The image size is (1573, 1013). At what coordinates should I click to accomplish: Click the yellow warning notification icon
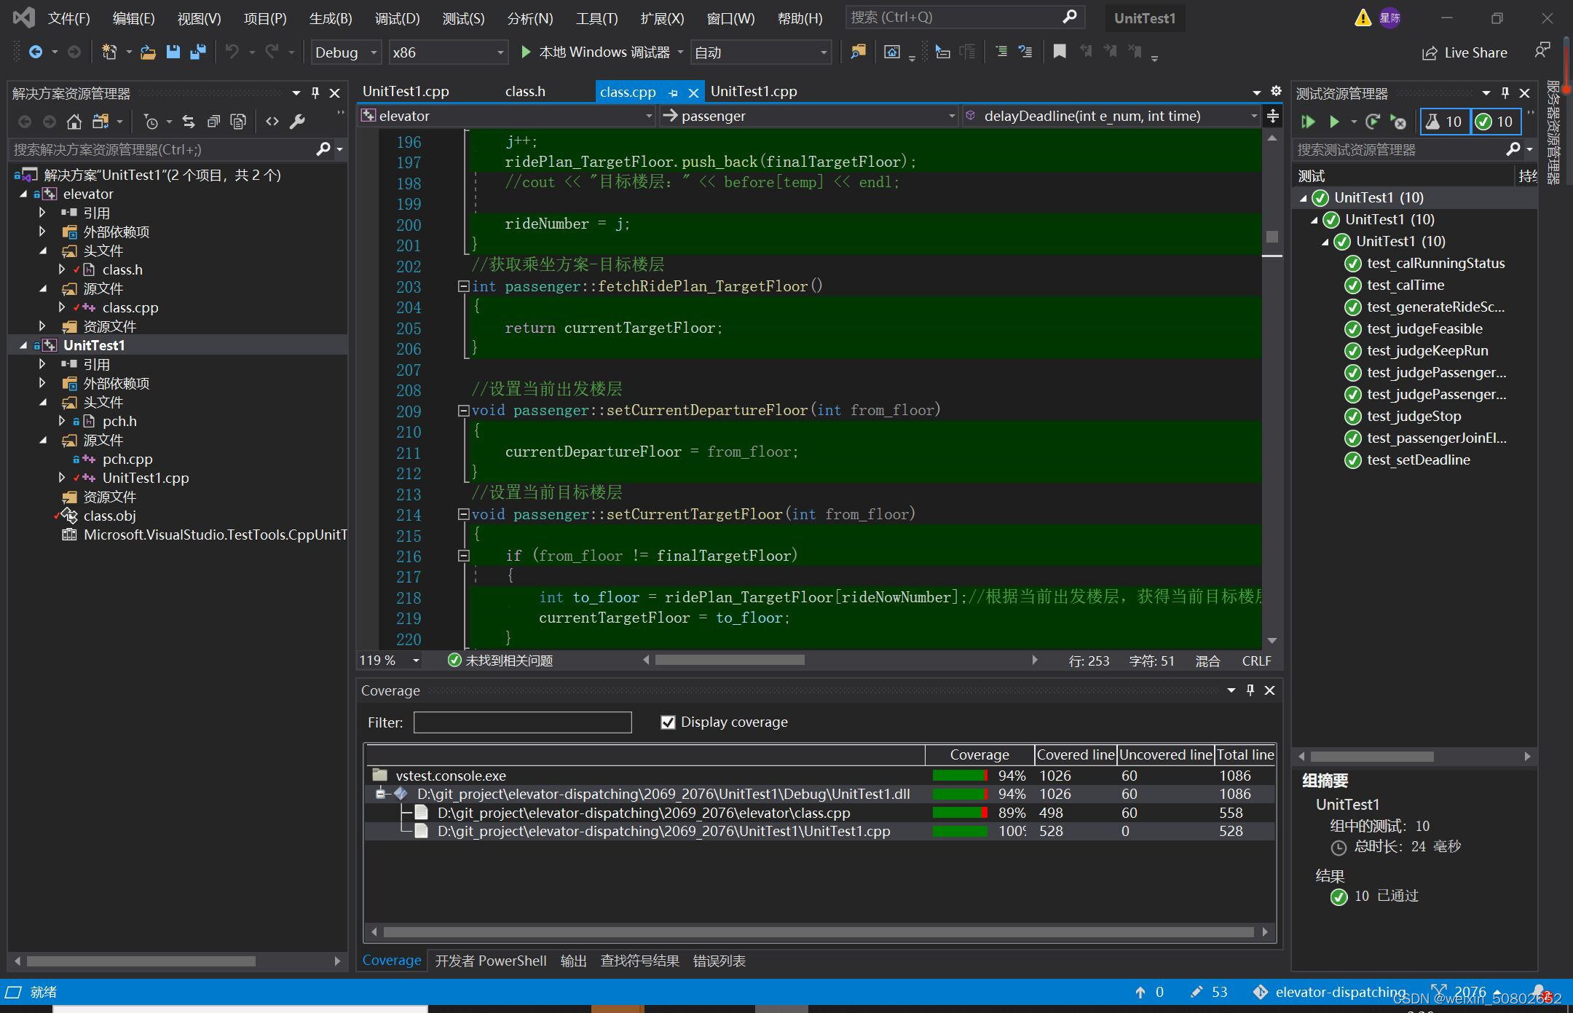tap(1363, 18)
